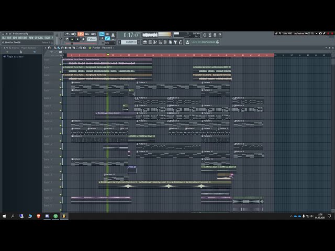
Task: Click the help question mark icon
Action: coord(220,35)
